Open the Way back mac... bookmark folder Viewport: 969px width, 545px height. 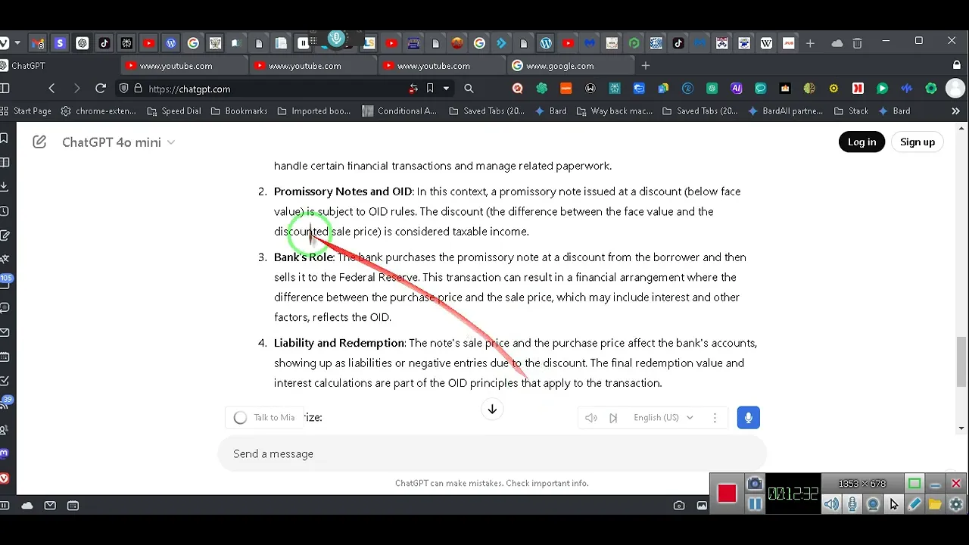point(615,111)
